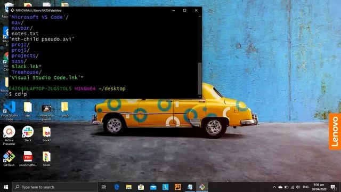Launch Slack from desktop shortcut
This screenshot has height=192, width=341.
(x=28, y=134)
